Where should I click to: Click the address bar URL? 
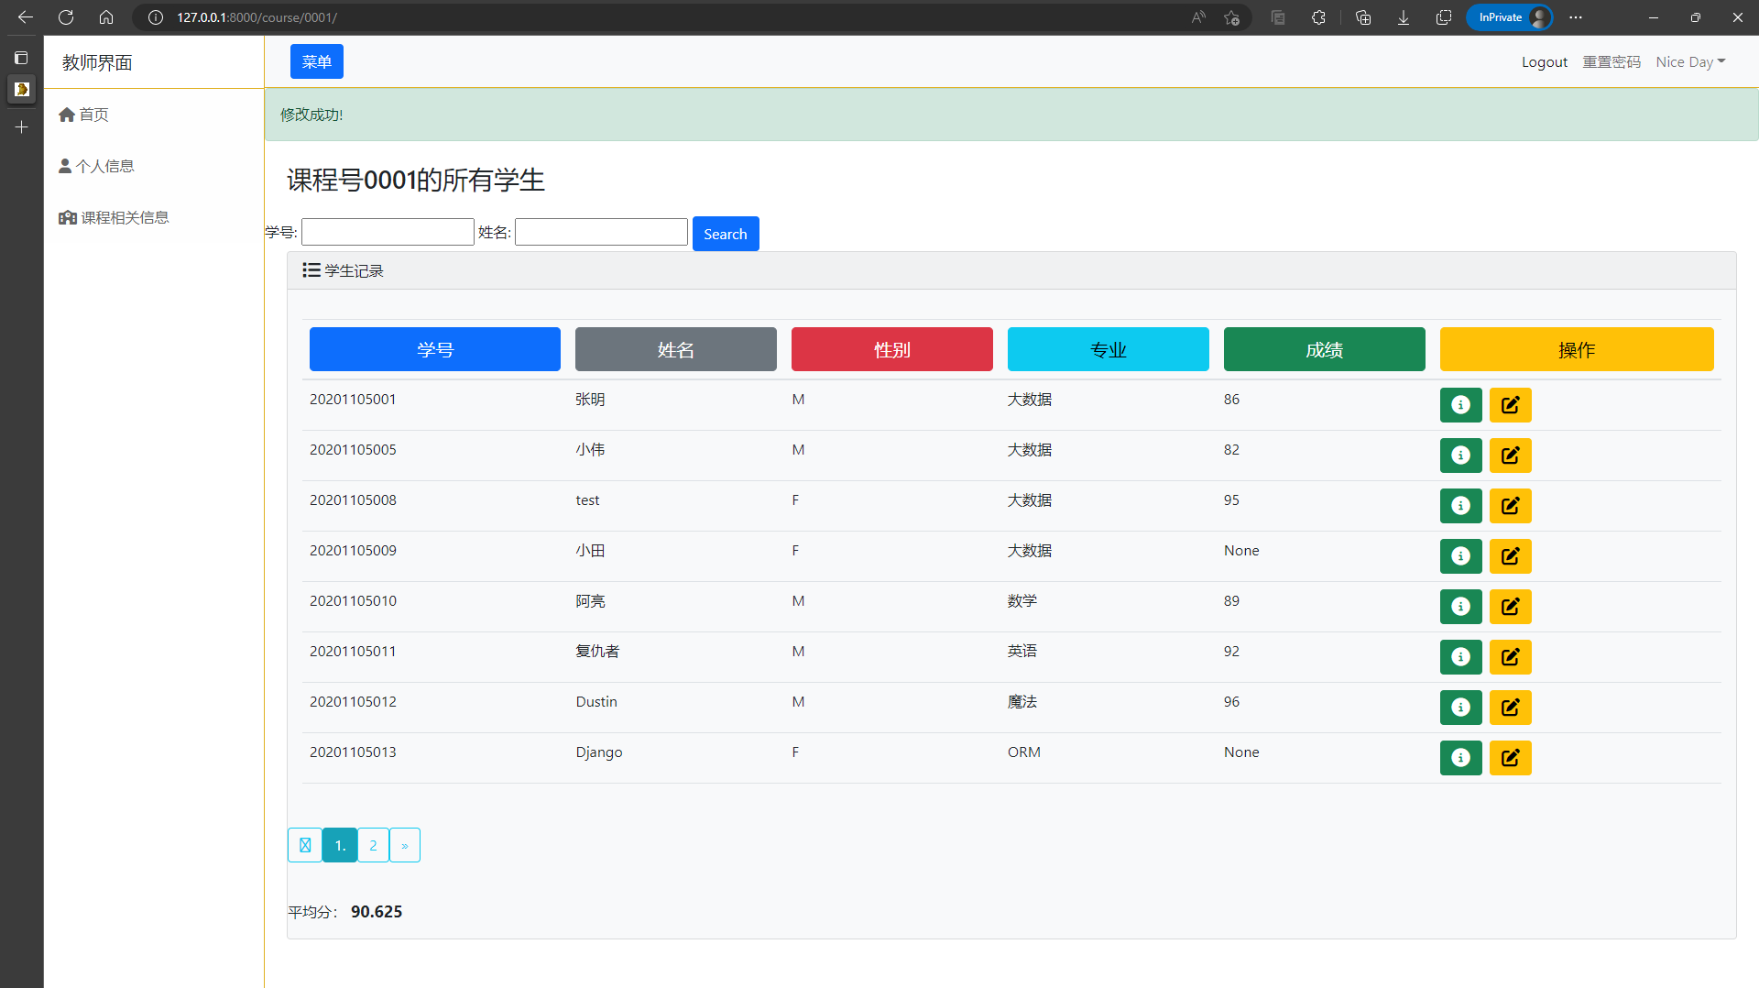(257, 17)
